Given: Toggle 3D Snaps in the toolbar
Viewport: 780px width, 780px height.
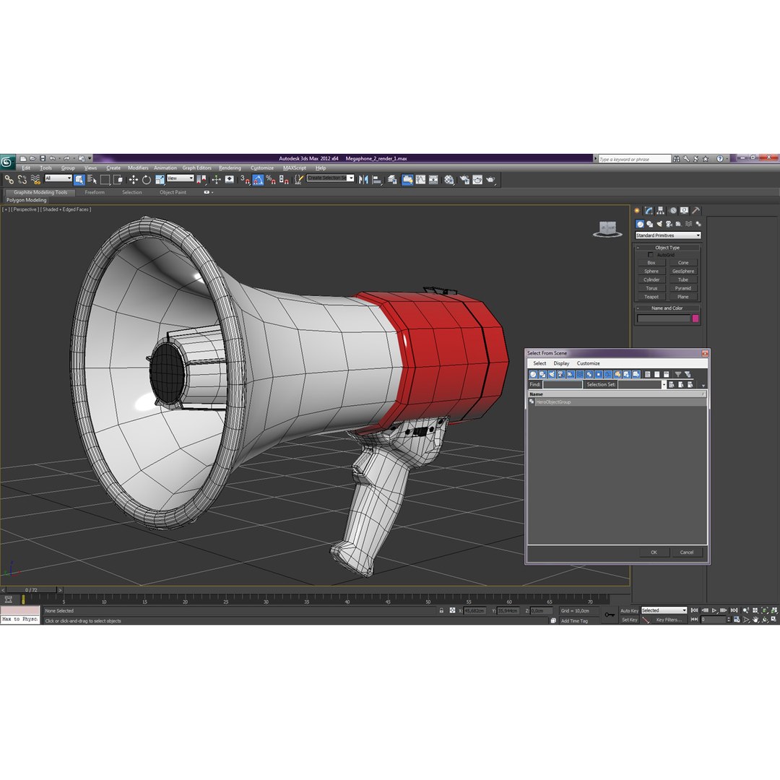Looking at the screenshot, I should click(245, 180).
